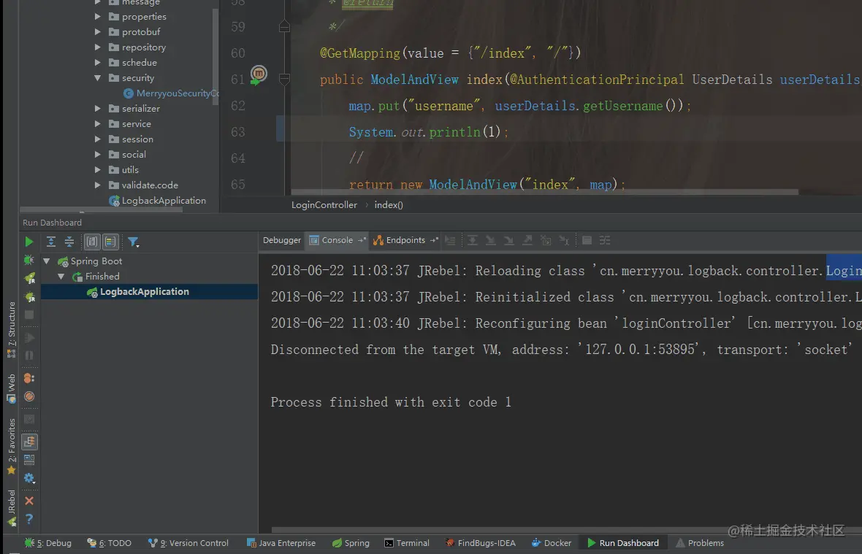Click LoginController in the editor breadcrumb
This screenshot has height=554, width=862.
[324, 205]
